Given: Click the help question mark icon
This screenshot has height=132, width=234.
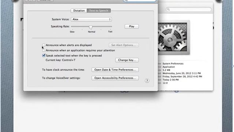Looking at the screenshot, I should pyautogui.click(x=147, y=81).
